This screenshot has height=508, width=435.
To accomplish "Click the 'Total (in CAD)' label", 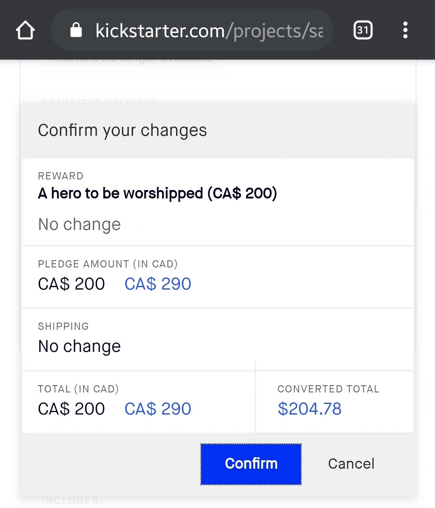I will coord(78,389).
